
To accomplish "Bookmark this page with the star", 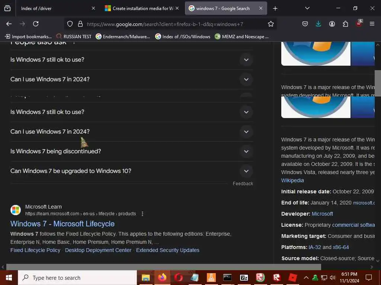I will [271, 24].
